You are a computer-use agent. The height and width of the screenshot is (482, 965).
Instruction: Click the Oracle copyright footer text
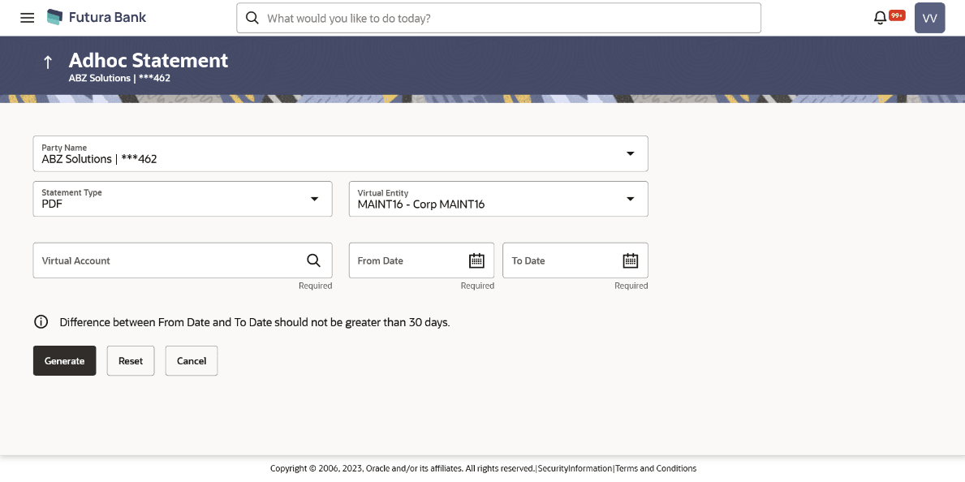point(403,468)
